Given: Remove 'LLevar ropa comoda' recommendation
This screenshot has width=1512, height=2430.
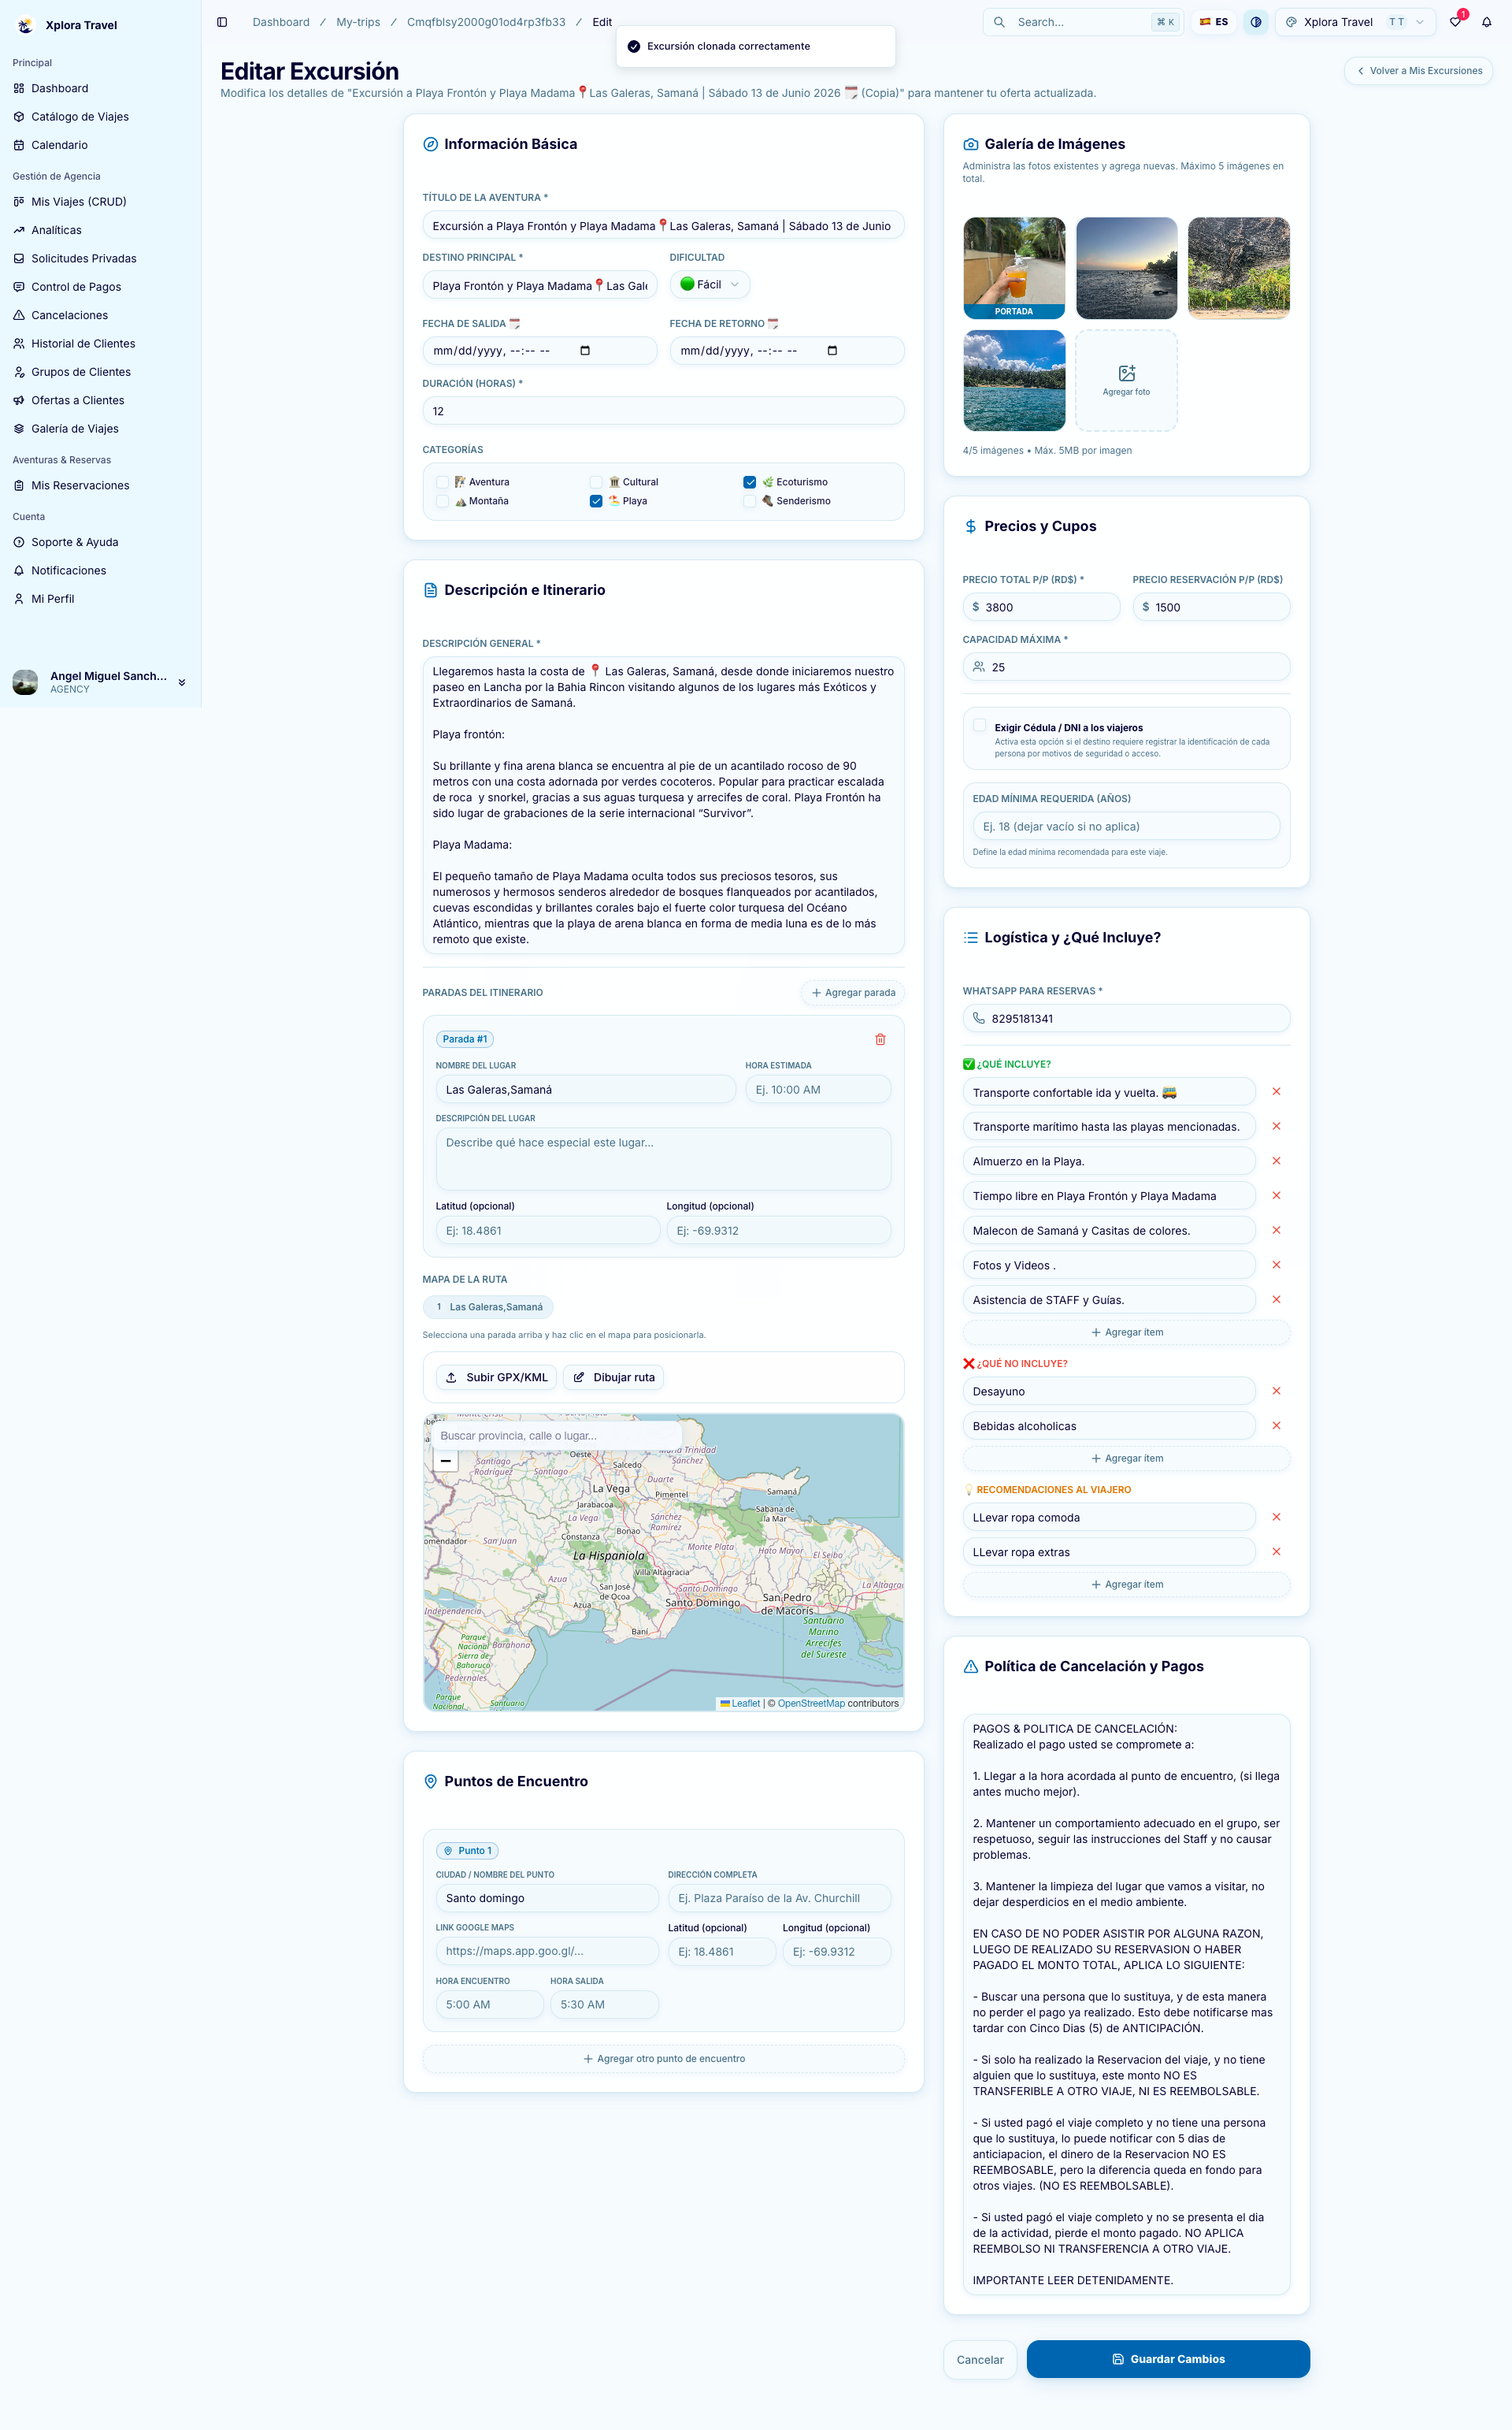Looking at the screenshot, I should pyautogui.click(x=1276, y=1517).
